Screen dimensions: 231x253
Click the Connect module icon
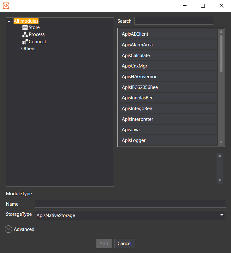tap(25, 42)
